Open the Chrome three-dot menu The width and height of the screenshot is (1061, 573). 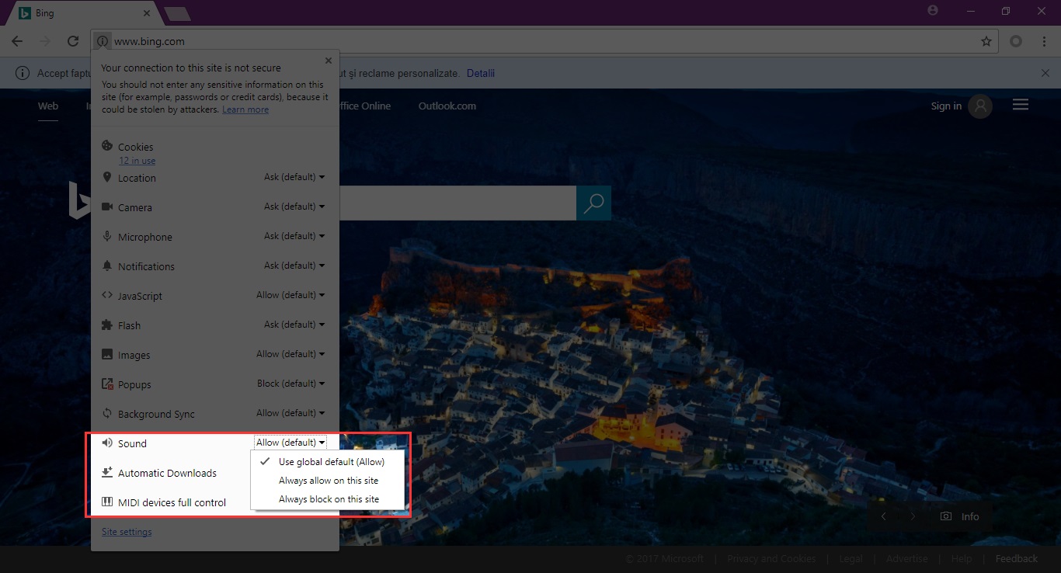pyautogui.click(x=1044, y=41)
